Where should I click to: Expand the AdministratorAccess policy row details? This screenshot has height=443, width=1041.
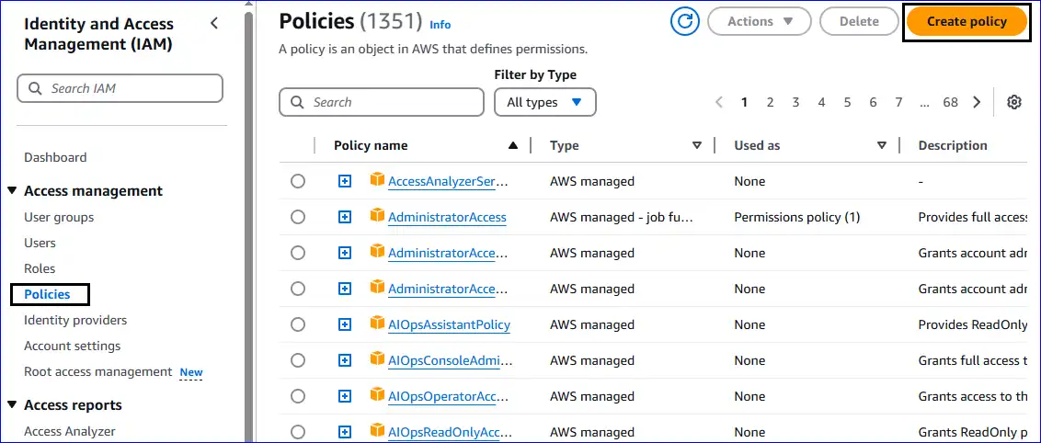pyautogui.click(x=345, y=217)
